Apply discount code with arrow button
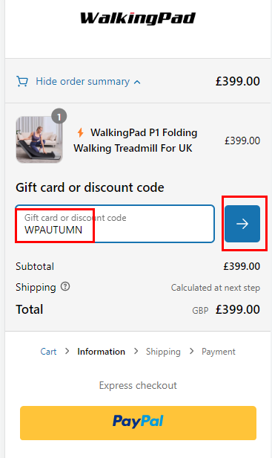The image size is (272, 458). (x=242, y=224)
